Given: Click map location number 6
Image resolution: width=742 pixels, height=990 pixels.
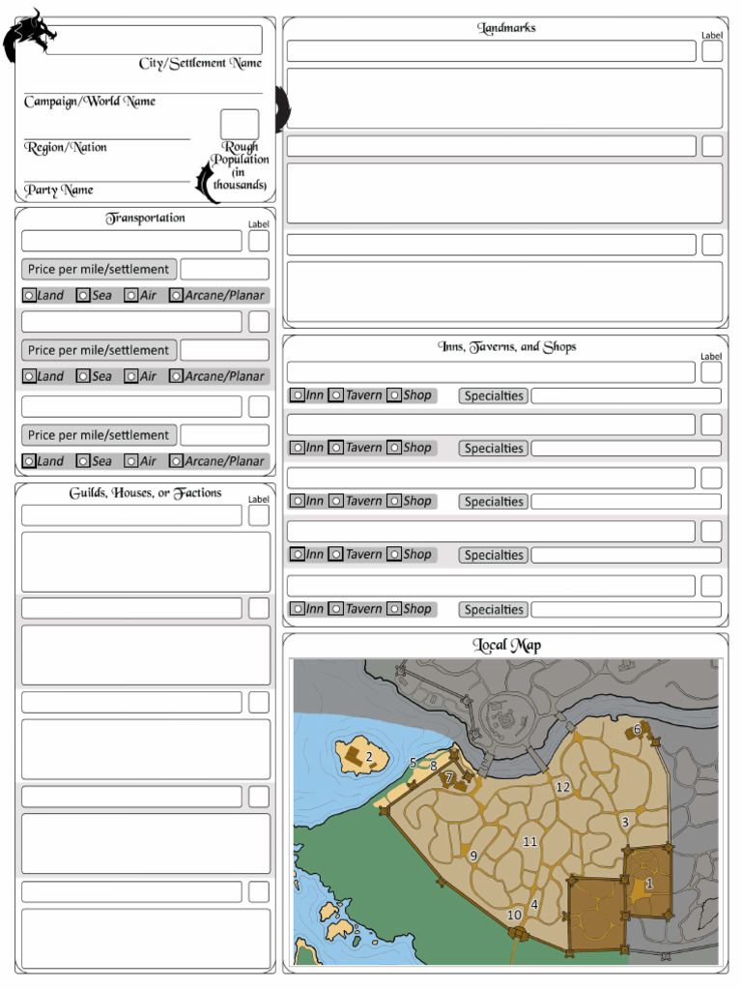Looking at the screenshot, I should (x=637, y=729).
